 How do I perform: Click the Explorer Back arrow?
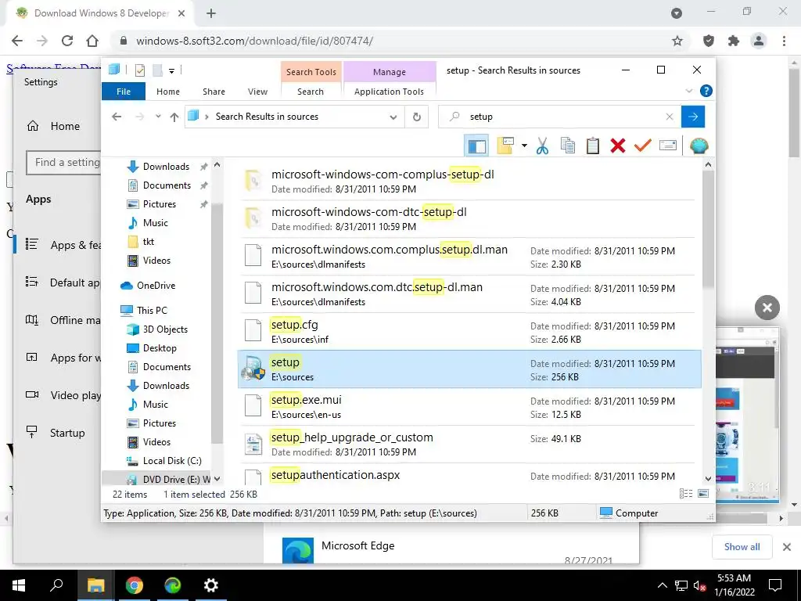tap(117, 117)
